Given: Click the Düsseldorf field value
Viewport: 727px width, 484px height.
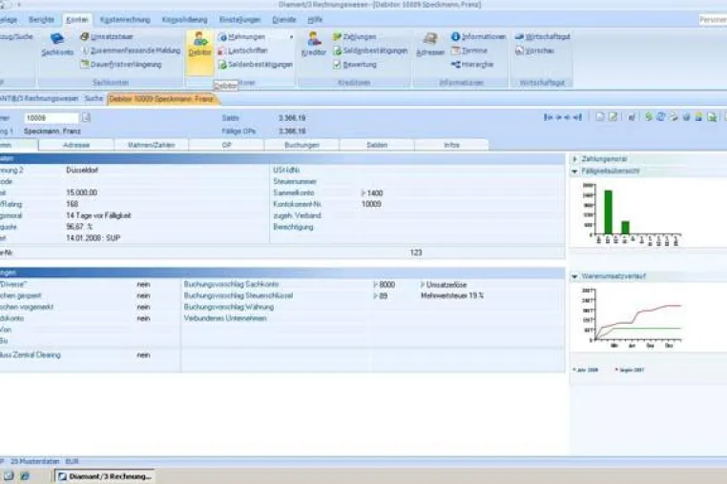Looking at the screenshot, I should (82, 170).
